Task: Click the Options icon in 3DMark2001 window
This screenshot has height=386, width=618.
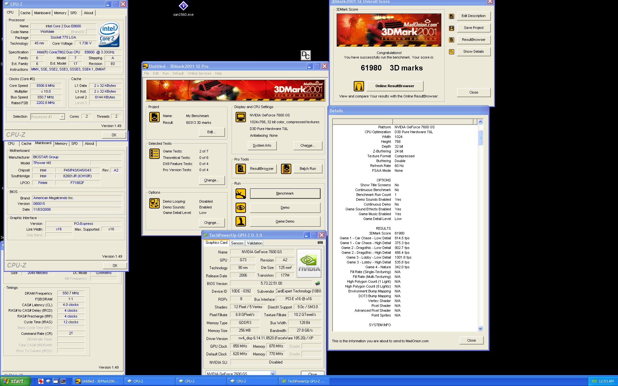Action: pyautogui.click(x=154, y=203)
